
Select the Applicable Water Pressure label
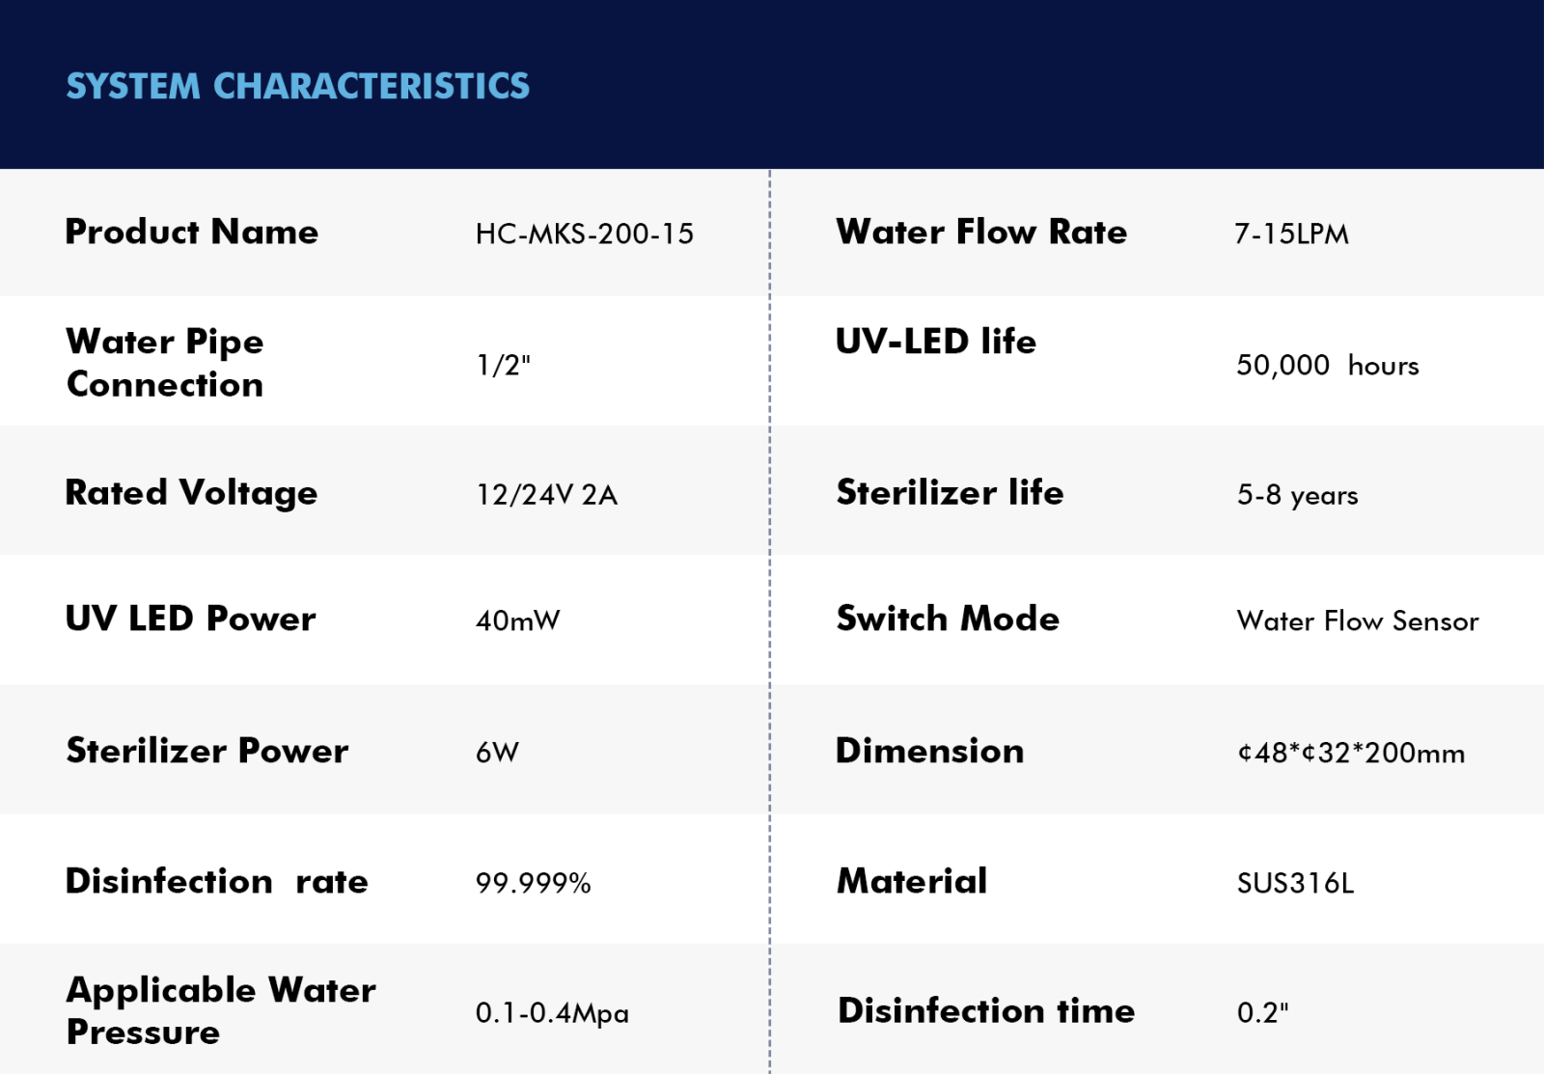221,1010
